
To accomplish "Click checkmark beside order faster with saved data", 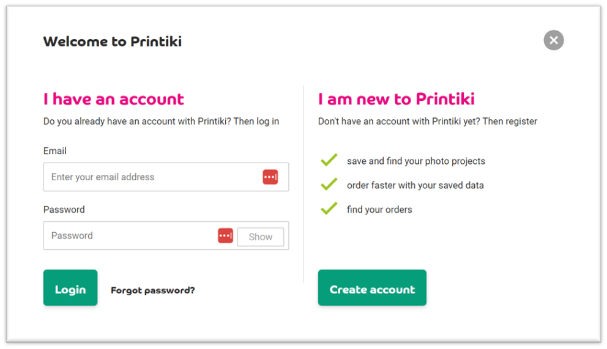I will pyautogui.click(x=329, y=185).
